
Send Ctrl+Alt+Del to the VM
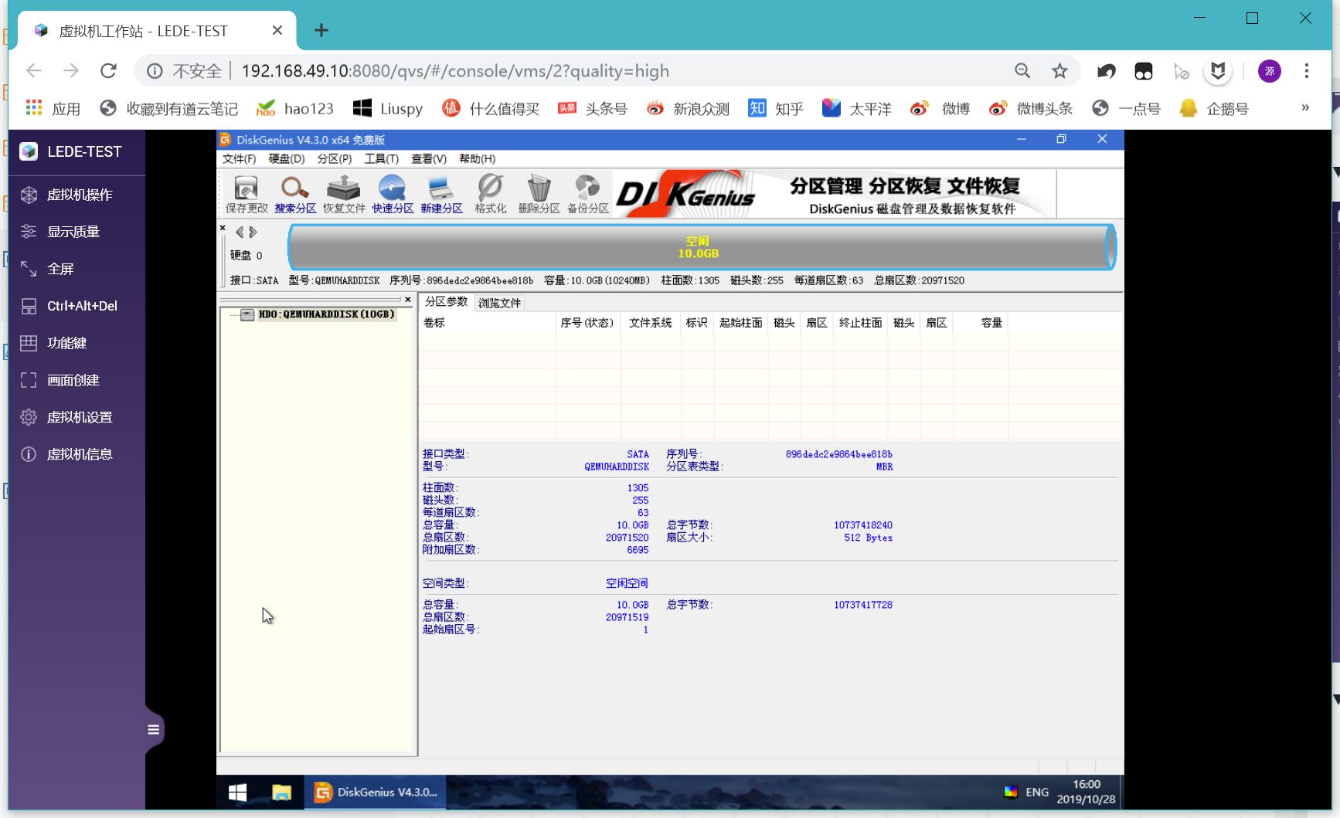point(77,306)
